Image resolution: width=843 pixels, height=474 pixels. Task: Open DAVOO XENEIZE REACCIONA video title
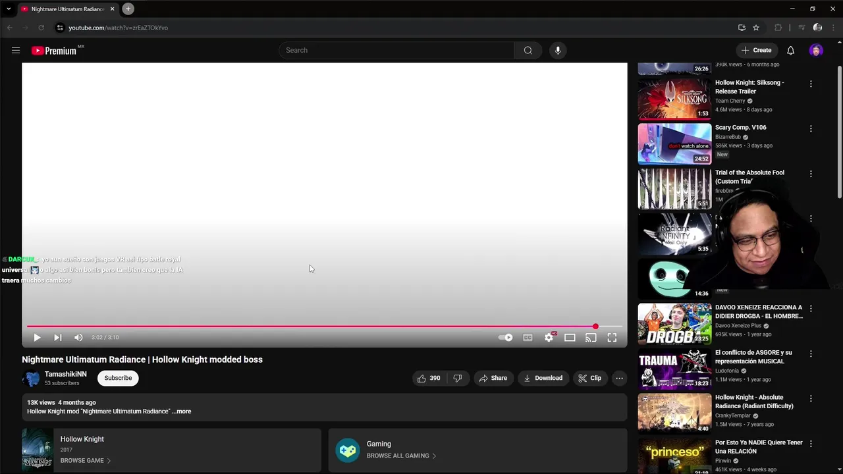759,311
